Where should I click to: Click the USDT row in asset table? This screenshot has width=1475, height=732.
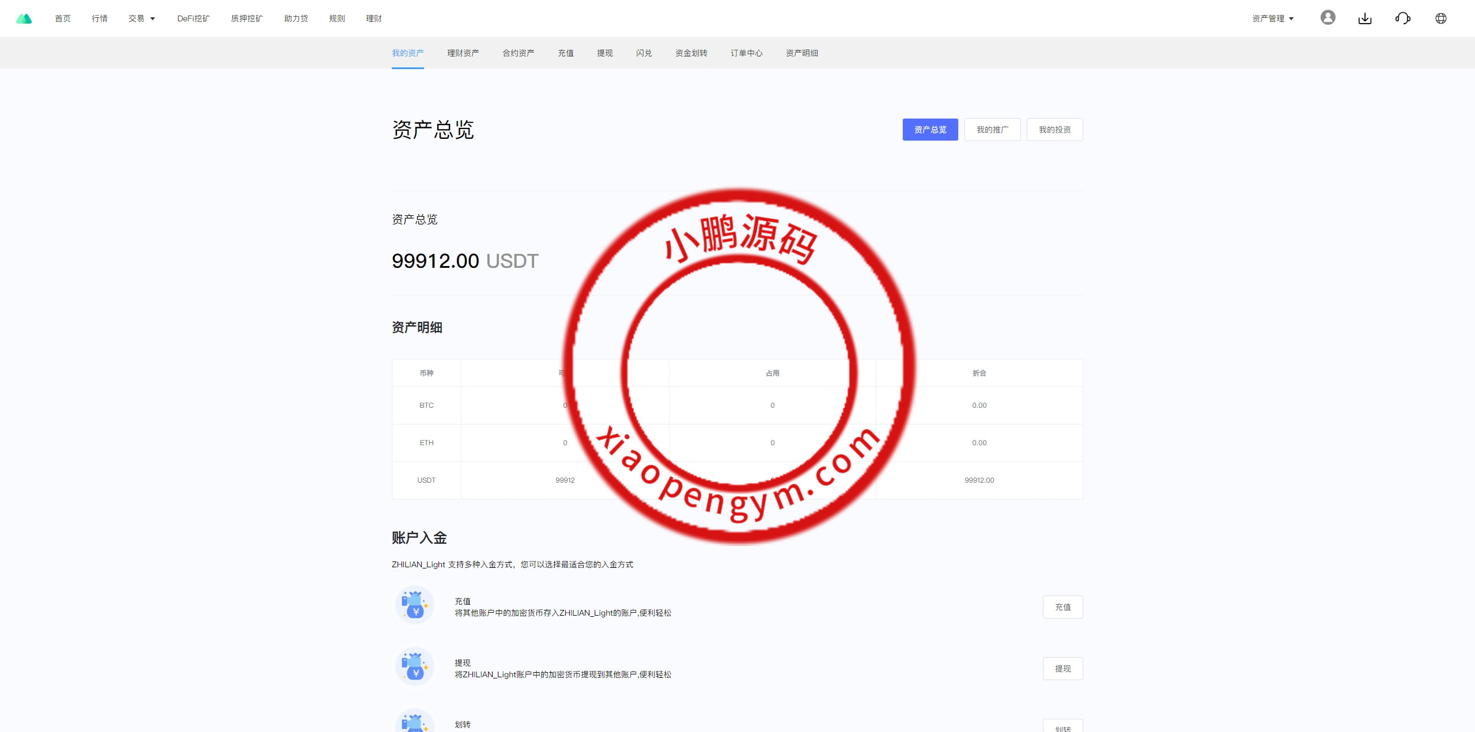coord(426,480)
